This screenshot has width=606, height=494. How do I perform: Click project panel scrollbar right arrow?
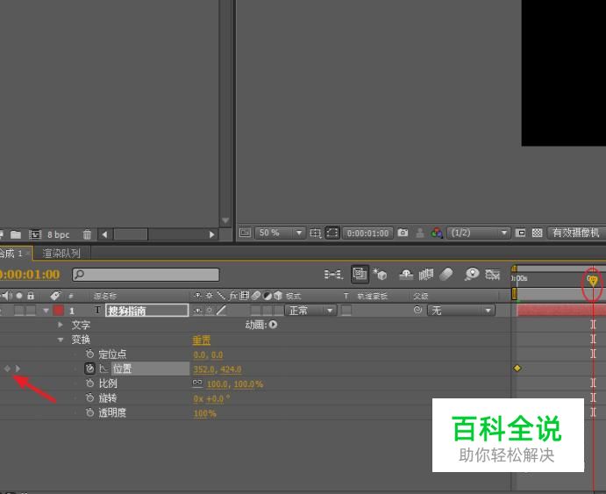pyautogui.click(x=211, y=234)
